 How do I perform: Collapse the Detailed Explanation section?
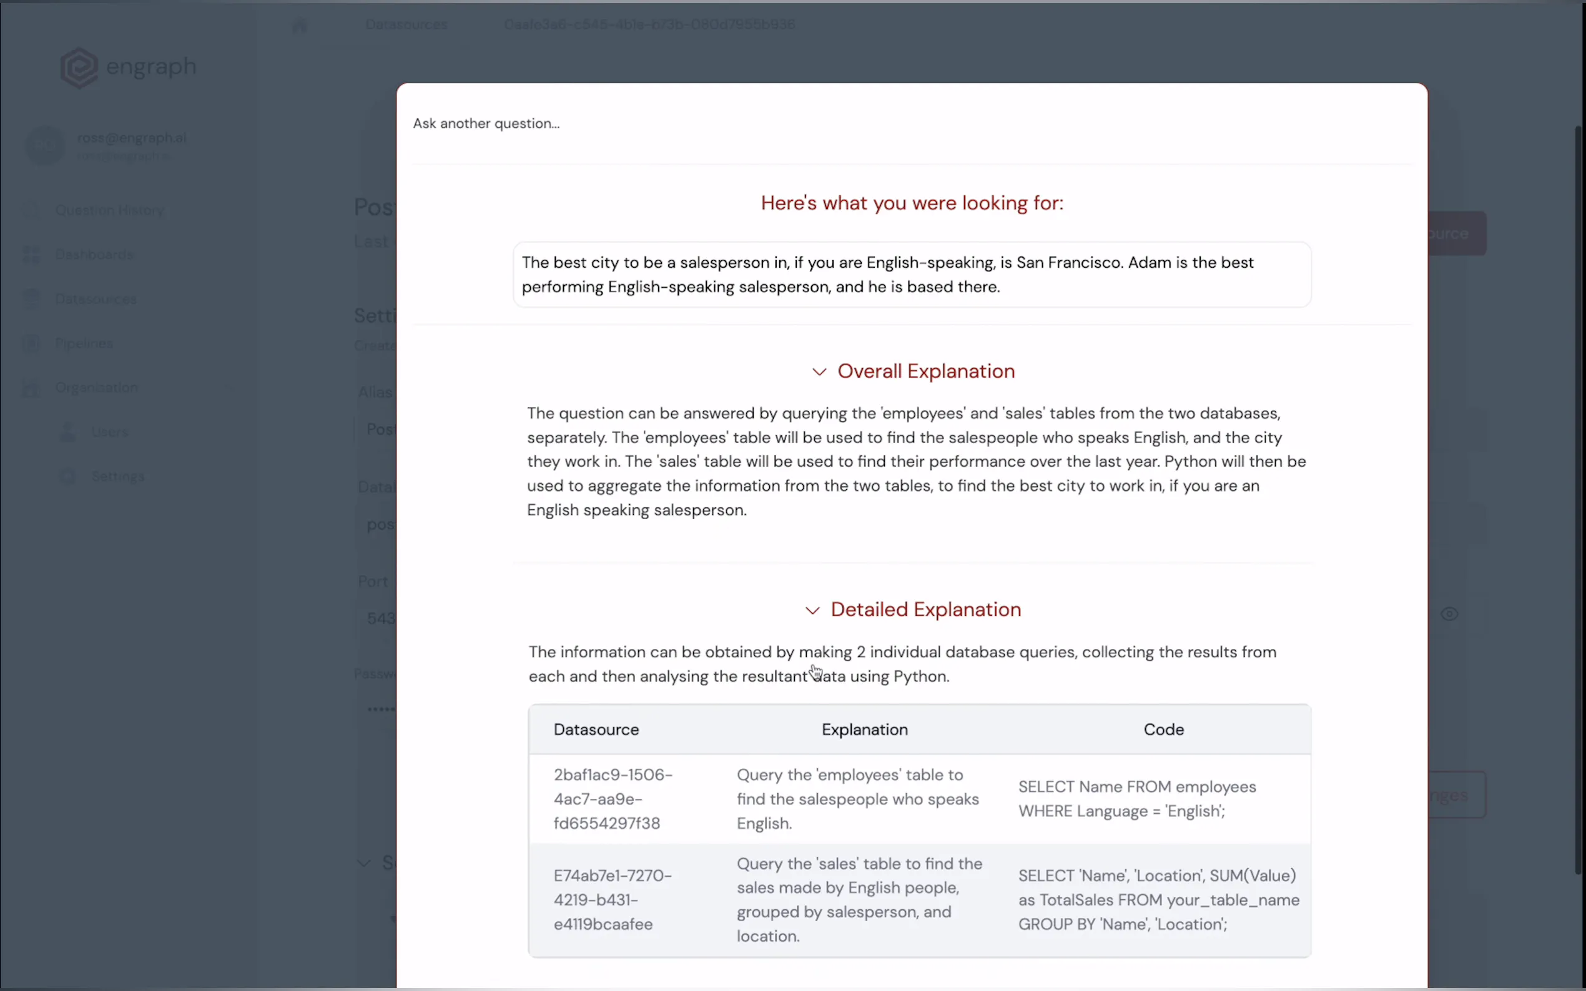click(x=812, y=610)
